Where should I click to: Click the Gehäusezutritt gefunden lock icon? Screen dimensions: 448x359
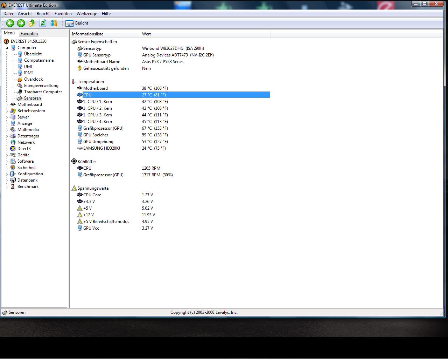tap(79, 68)
